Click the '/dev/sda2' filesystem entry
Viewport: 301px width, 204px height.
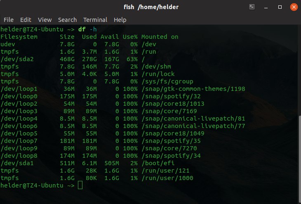click(17, 59)
